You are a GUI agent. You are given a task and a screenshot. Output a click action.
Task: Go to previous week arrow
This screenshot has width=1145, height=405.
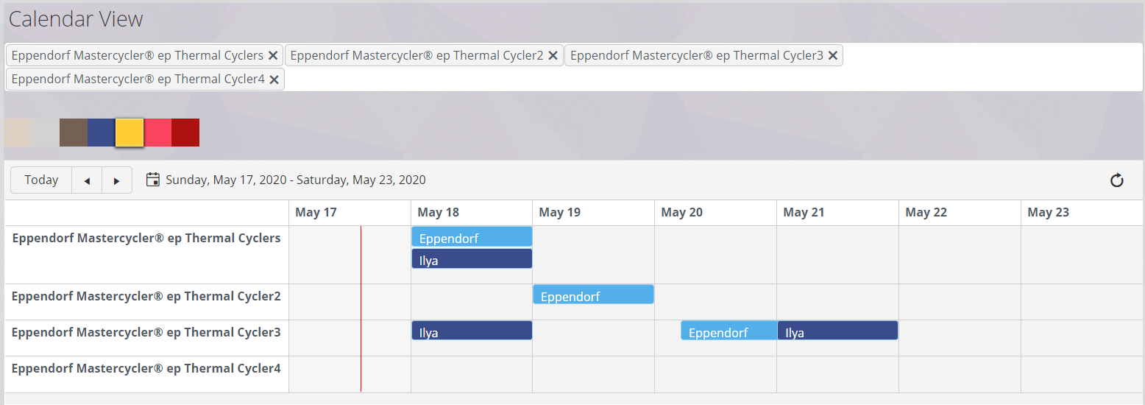click(x=87, y=180)
